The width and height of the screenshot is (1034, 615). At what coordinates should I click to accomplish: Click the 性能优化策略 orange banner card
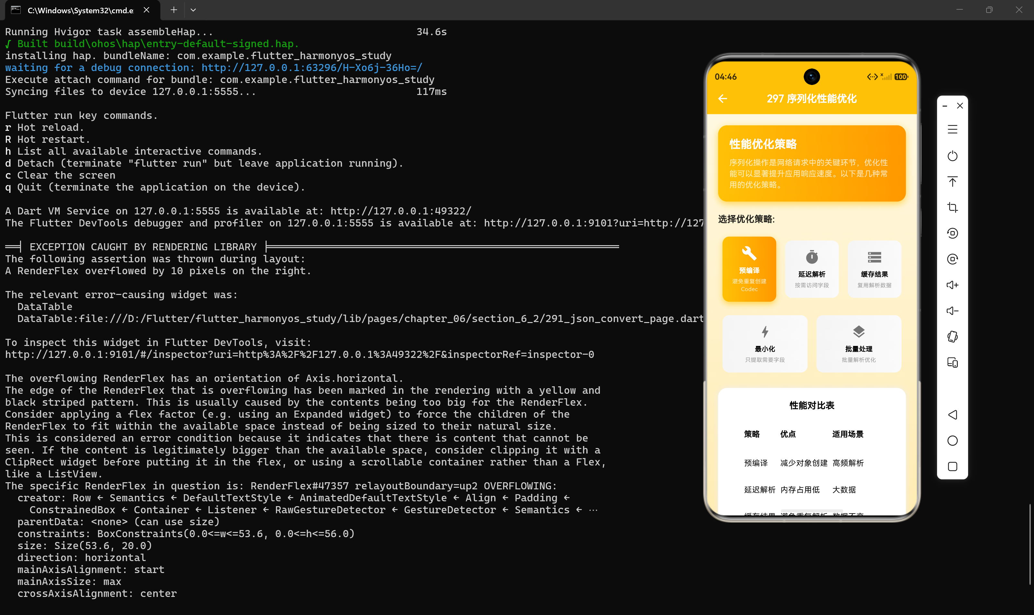pyautogui.click(x=812, y=163)
